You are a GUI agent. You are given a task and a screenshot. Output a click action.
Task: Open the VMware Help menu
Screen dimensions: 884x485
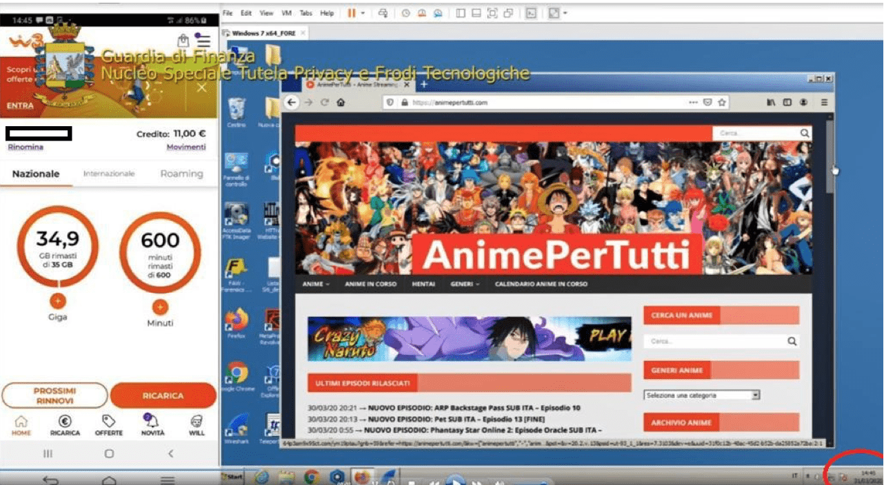click(327, 13)
